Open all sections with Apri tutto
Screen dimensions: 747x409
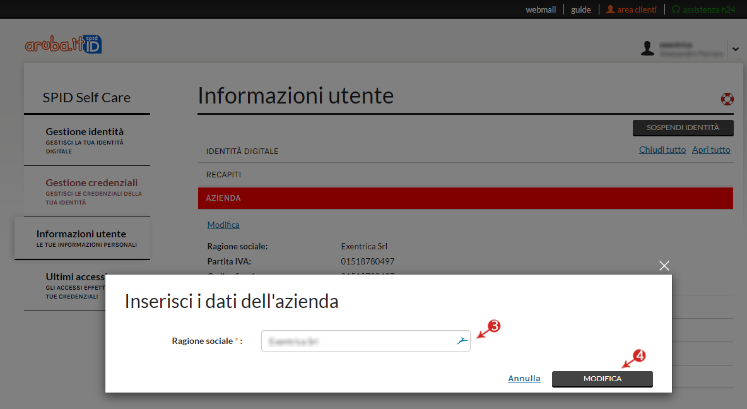(x=711, y=150)
